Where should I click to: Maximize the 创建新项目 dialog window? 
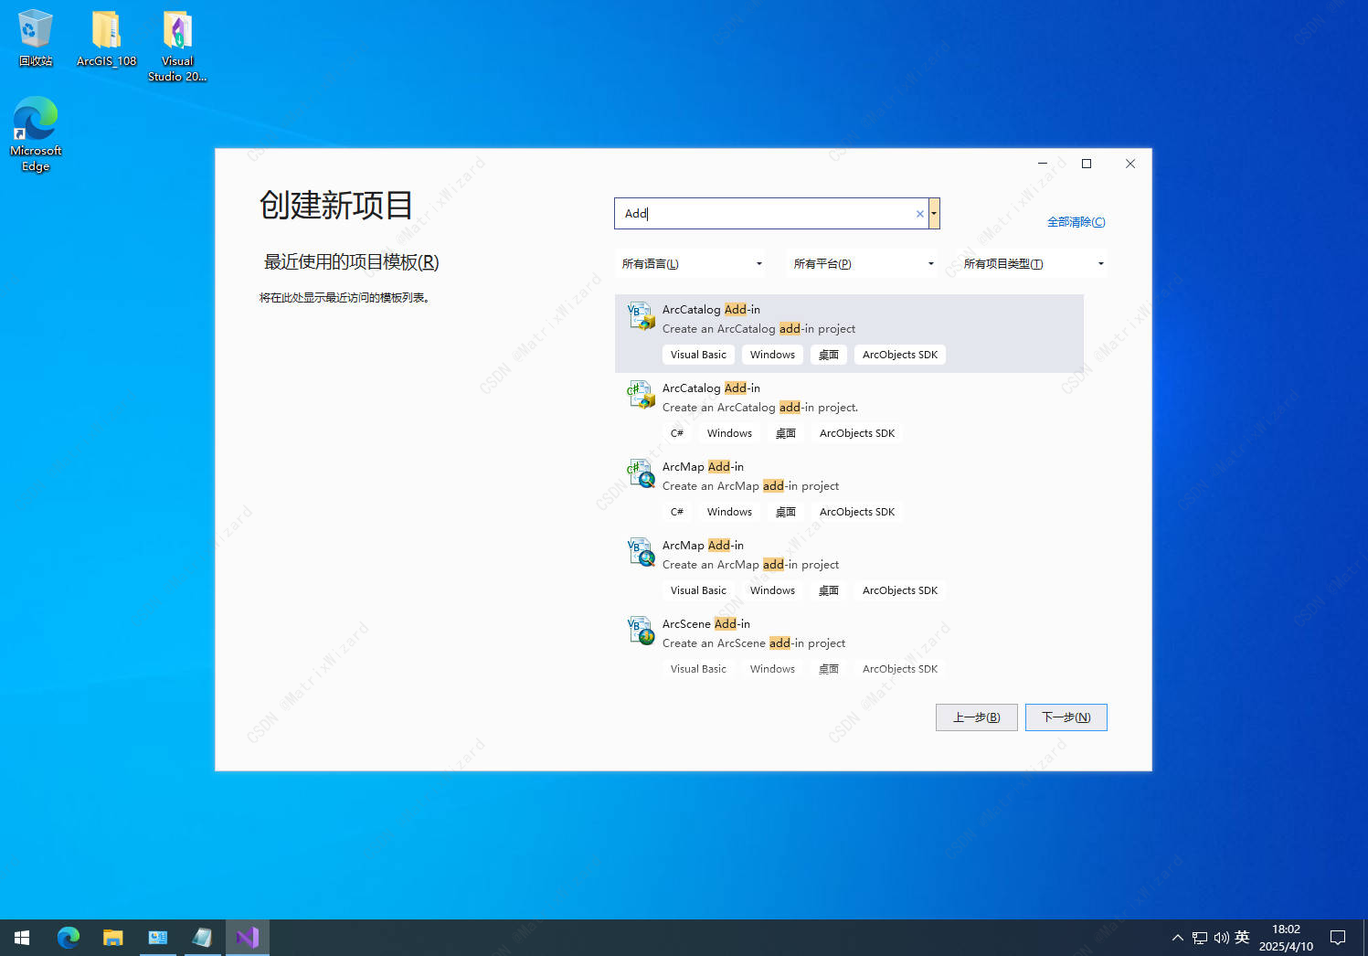(x=1087, y=164)
